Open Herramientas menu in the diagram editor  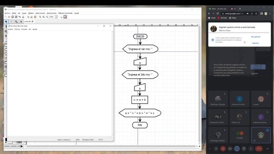click(51, 13)
